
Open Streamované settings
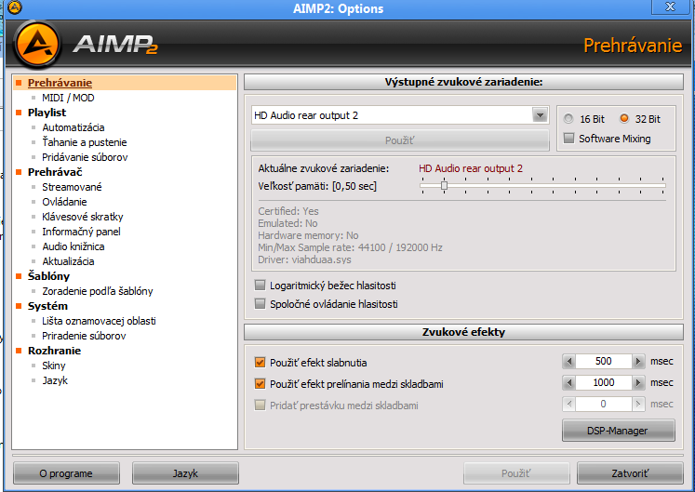coord(72,187)
